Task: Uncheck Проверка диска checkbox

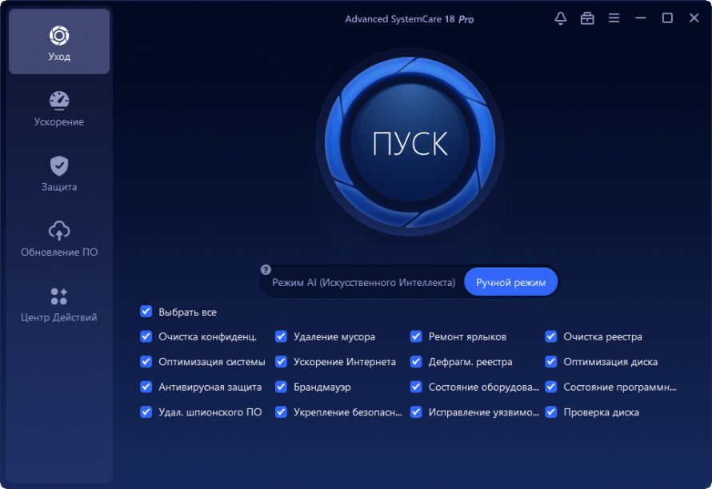Action: coord(551,411)
